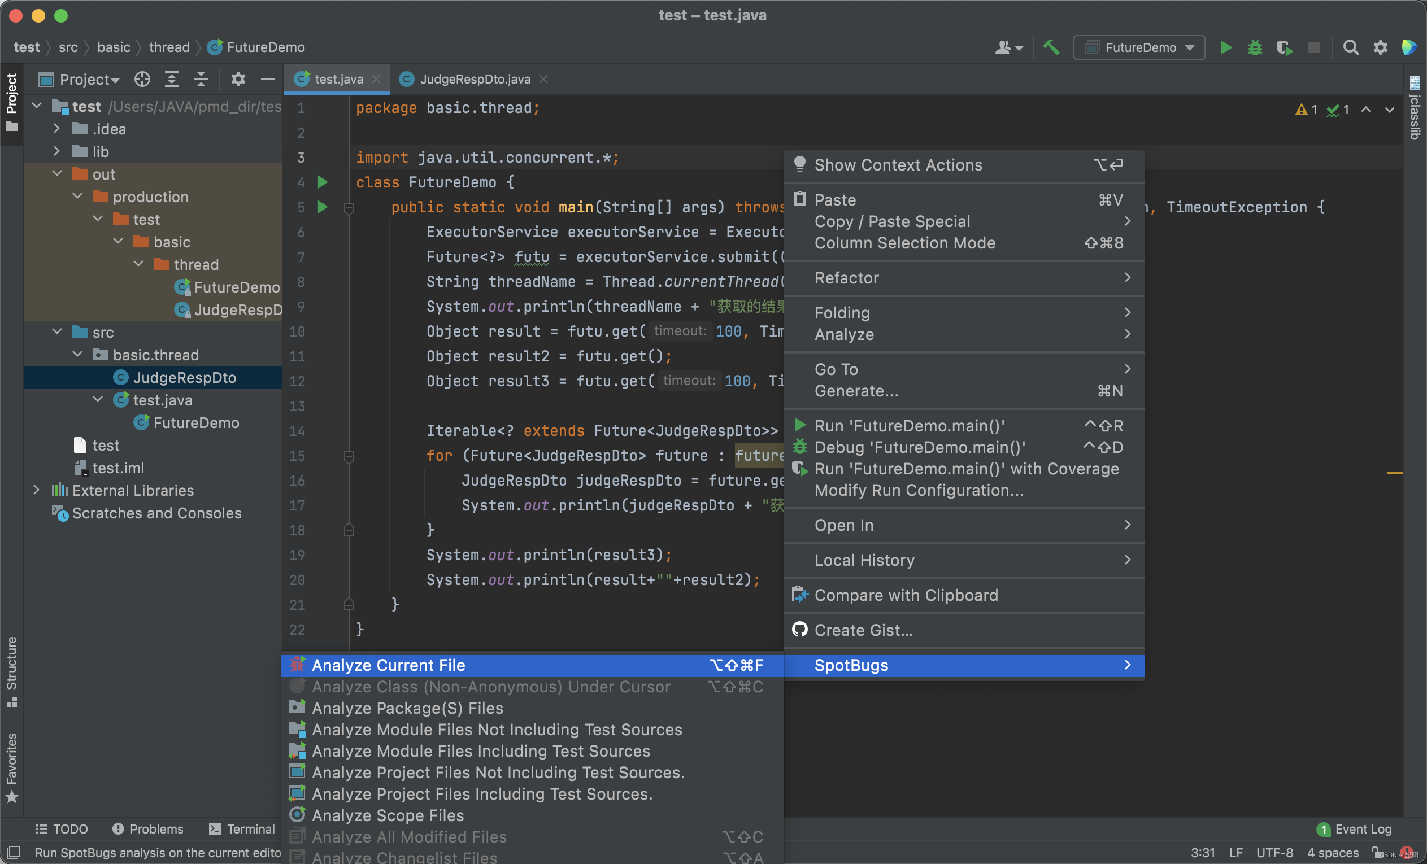The height and width of the screenshot is (864, 1427).
Task: Expand the lib folder
Action: tap(56, 151)
